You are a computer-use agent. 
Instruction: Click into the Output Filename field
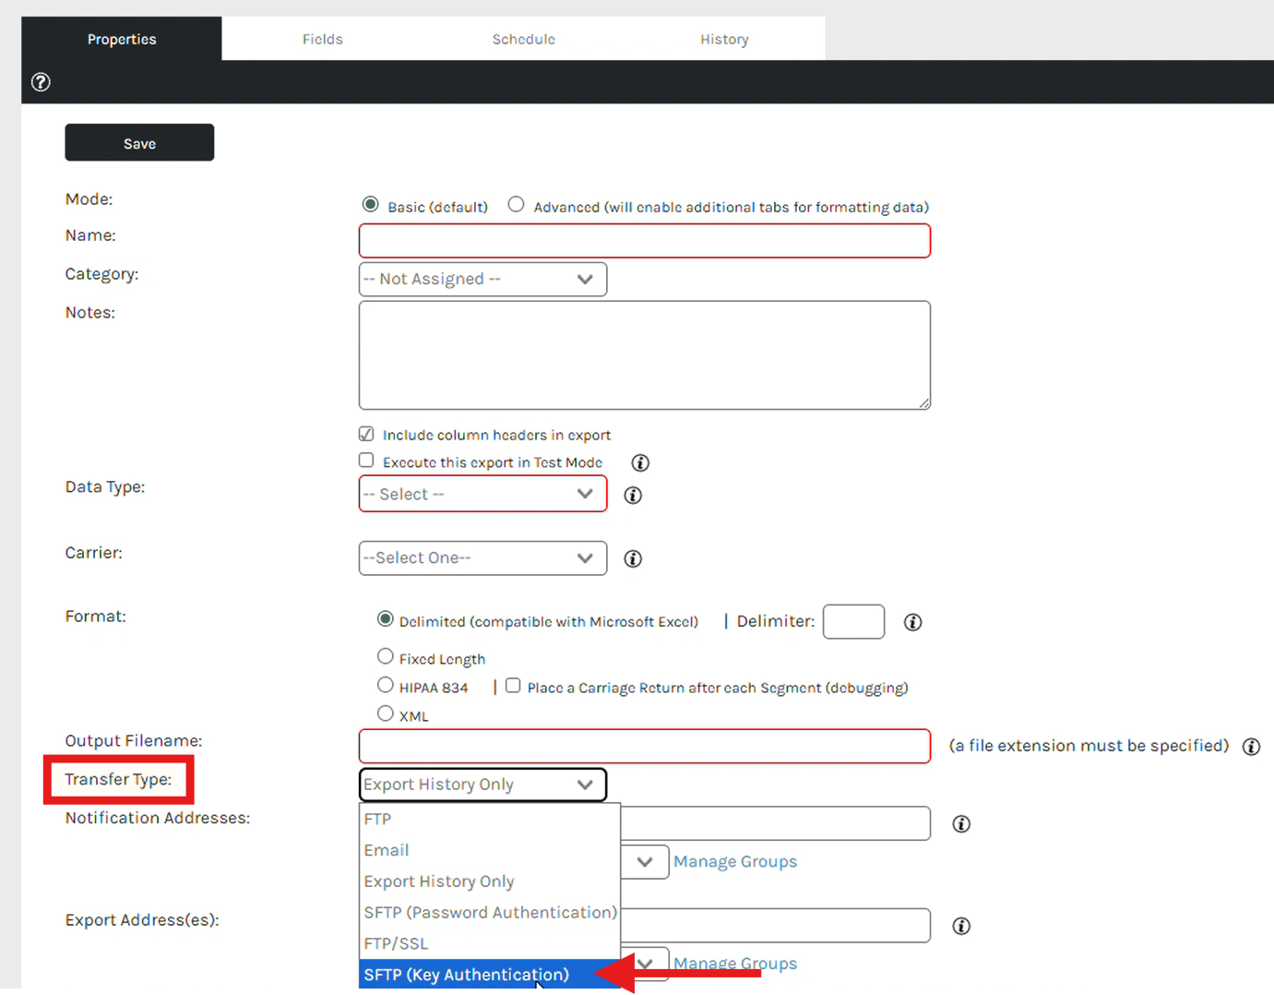click(x=645, y=746)
